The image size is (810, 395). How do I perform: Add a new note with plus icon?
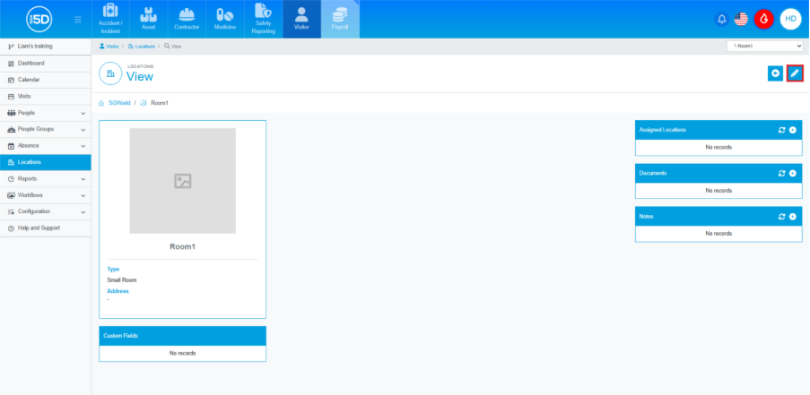pos(793,216)
